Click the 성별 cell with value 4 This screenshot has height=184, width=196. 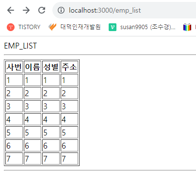(51, 119)
